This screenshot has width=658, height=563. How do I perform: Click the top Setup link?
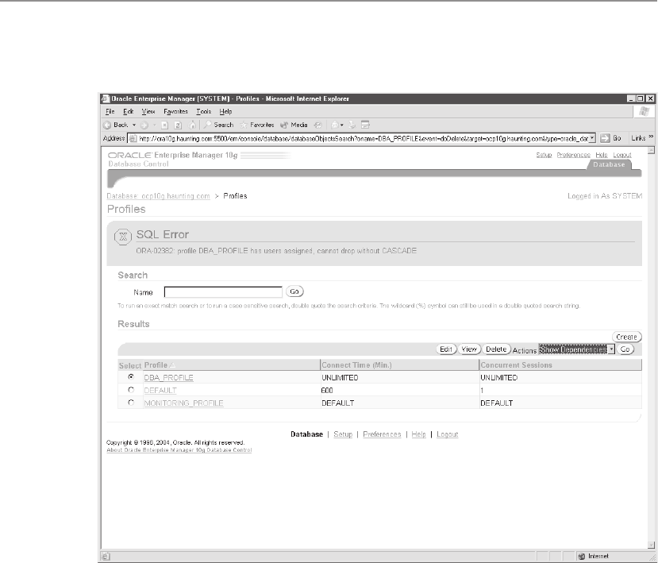(544, 155)
